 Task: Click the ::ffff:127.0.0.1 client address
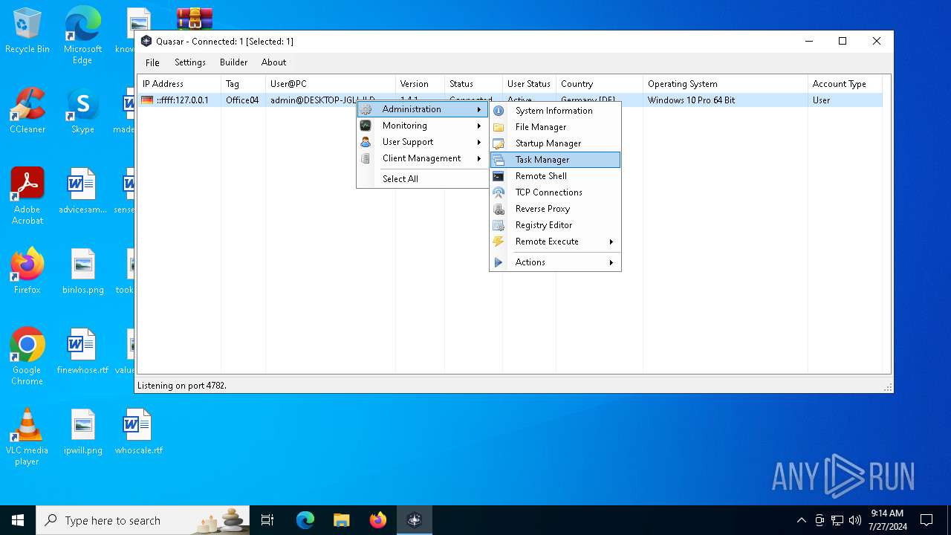point(183,100)
